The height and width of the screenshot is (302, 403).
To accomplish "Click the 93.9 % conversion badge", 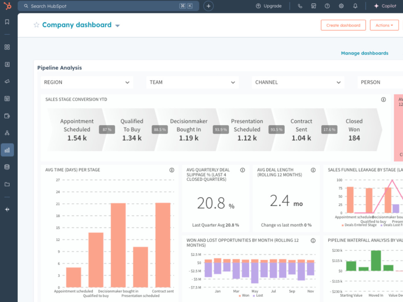I will 221,130.
